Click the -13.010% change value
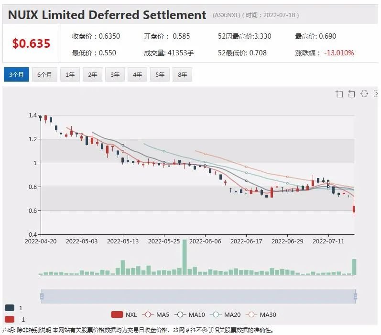This screenshot has height=335, width=381. pos(339,52)
